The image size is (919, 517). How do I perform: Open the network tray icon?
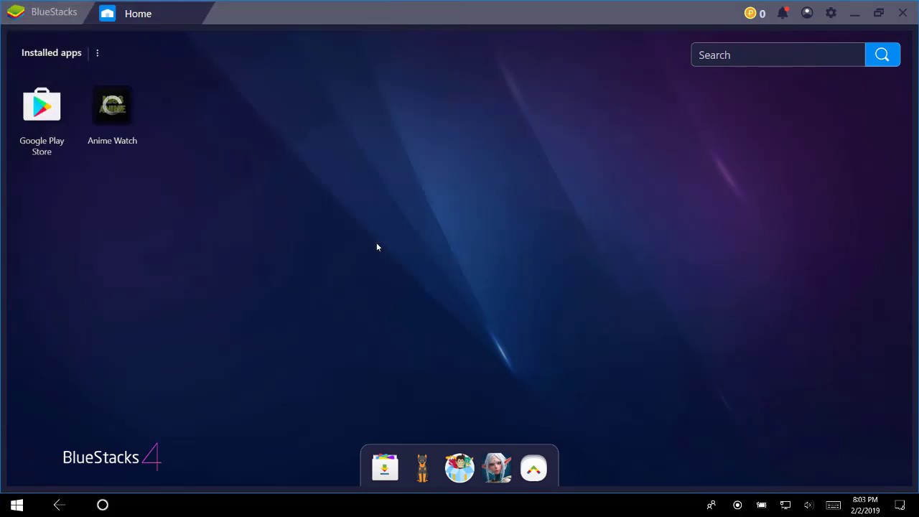tap(785, 505)
